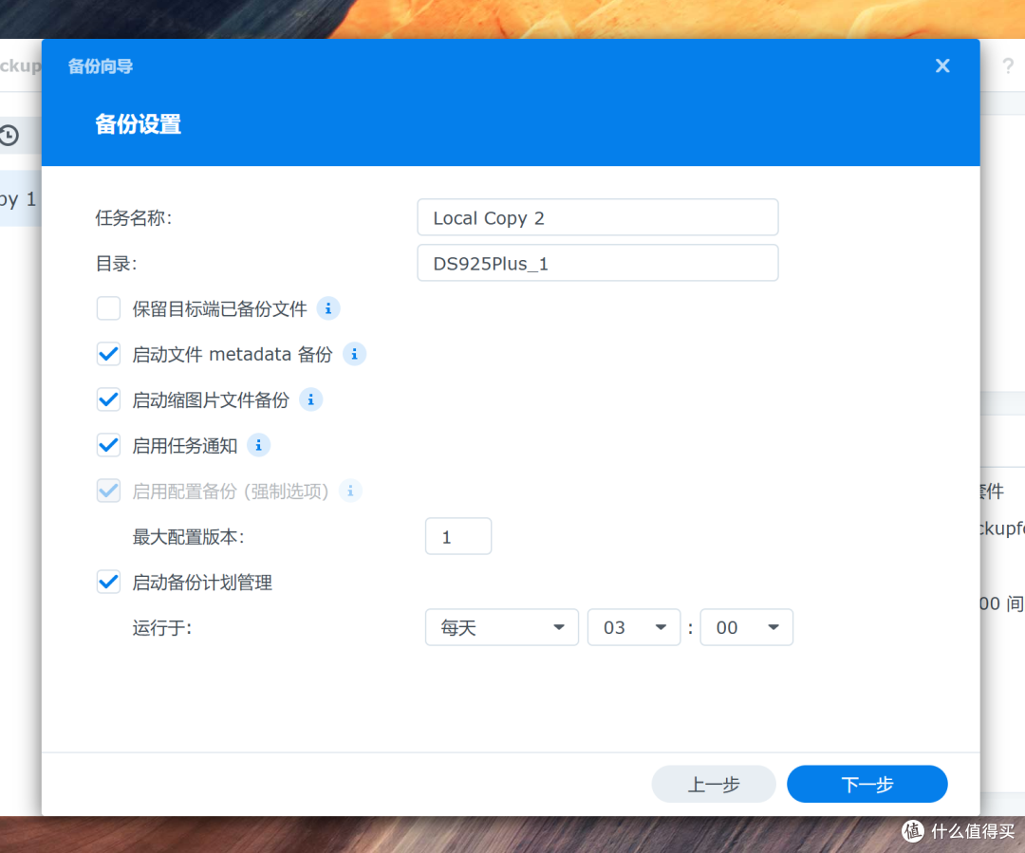This screenshot has height=853, width=1025.
Task: Click the clock history icon in the background window
Action: (9, 136)
